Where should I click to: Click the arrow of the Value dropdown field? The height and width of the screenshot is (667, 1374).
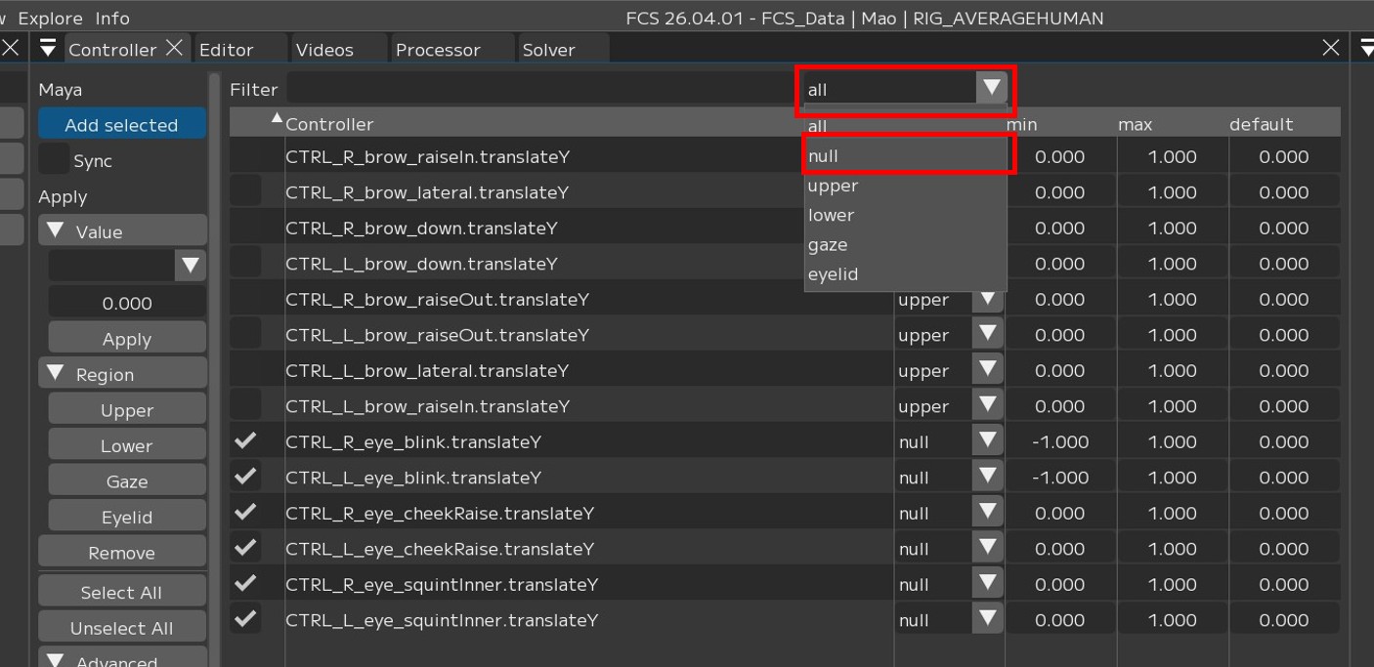191,266
